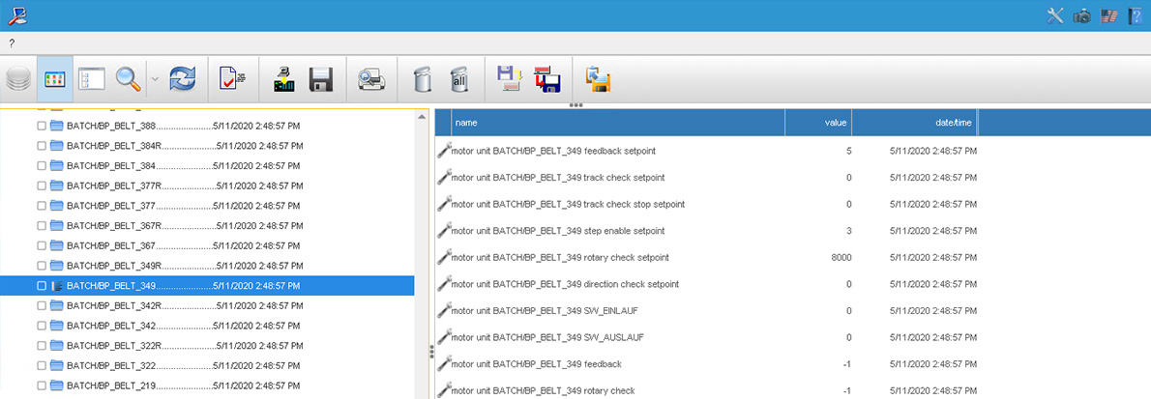This screenshot has width=1151, height=399.
Task: Open the blue help book icon
Action: click(1135, 15)
